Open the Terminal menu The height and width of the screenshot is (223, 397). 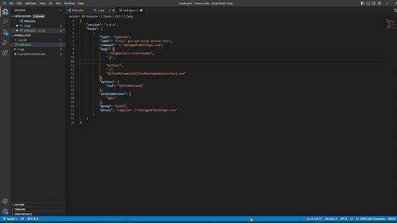point(69,3)
